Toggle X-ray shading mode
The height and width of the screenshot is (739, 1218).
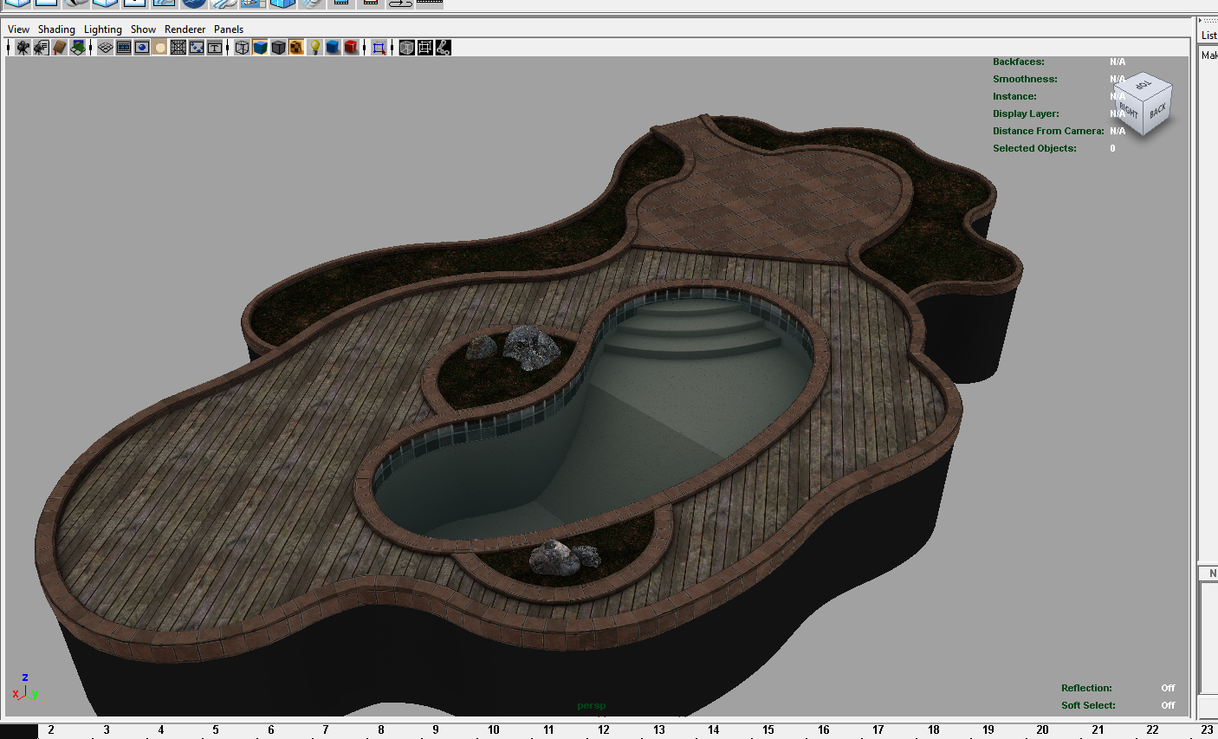pos(406,48)
